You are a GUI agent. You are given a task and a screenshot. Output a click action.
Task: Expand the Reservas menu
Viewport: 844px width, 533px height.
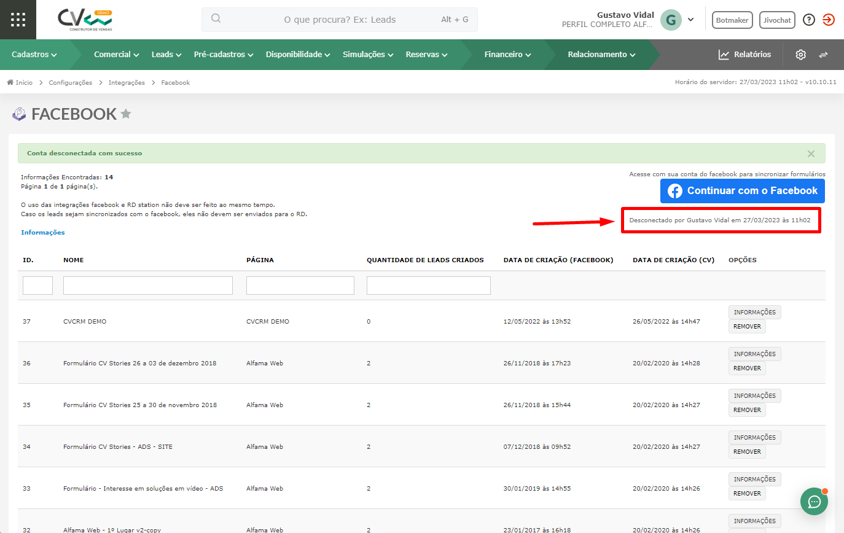[426, 55]
